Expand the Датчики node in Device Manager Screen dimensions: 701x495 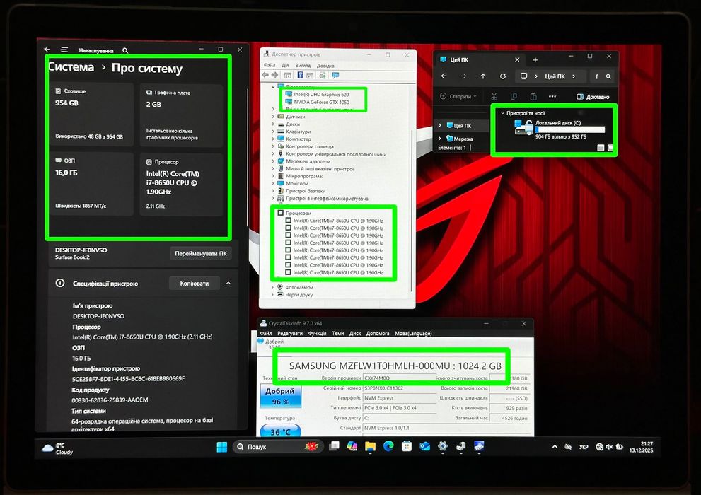[x=273, y=117]
